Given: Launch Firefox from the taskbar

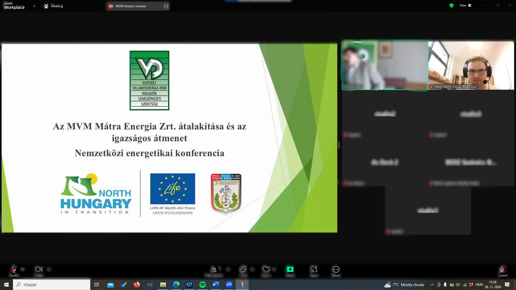Looking at the screenshot, I should pyautogui.click(x=137, y=285).
